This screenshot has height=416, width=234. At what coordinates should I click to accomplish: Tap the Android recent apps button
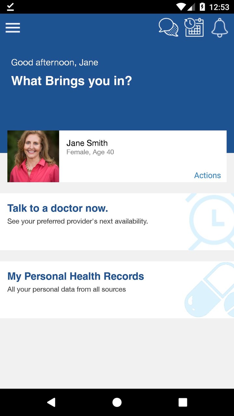point(183,402)
